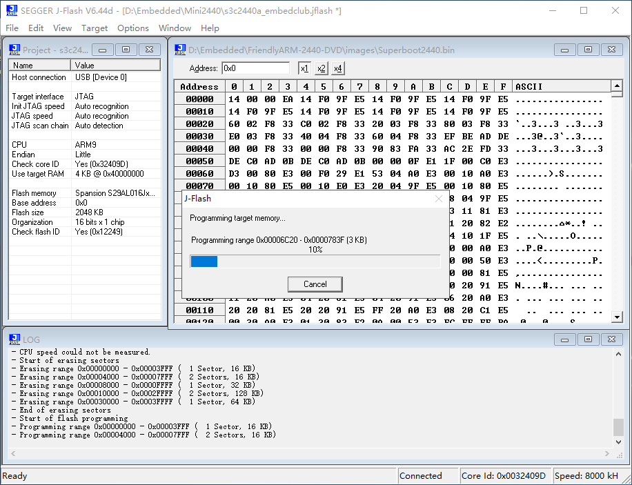Screen dimensions: 632x485
Task: Close the J-Flash progress dialog
Action: (439, 199)
